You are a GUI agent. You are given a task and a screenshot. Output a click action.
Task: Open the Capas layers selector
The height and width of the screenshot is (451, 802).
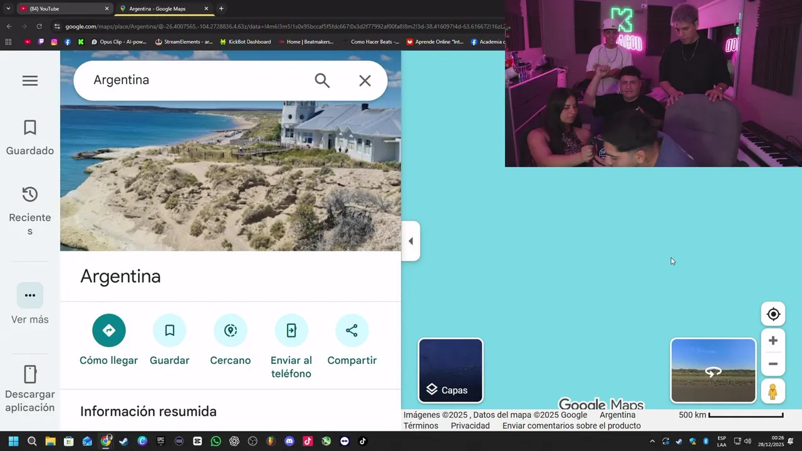(450, 370)
